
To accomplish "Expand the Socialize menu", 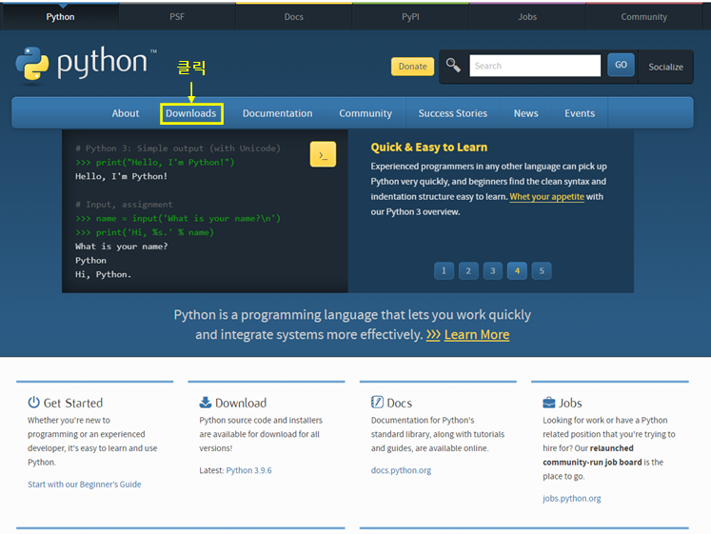I will [x=665, y=67].
